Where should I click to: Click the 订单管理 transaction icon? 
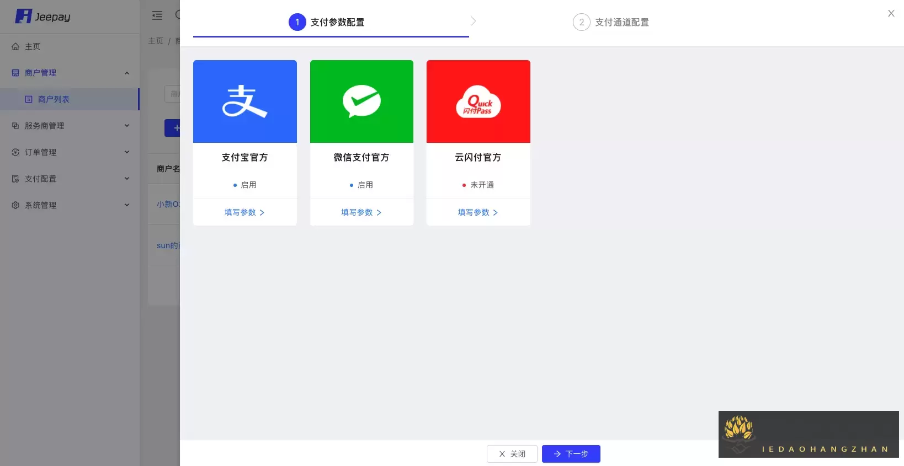[15, 152]
